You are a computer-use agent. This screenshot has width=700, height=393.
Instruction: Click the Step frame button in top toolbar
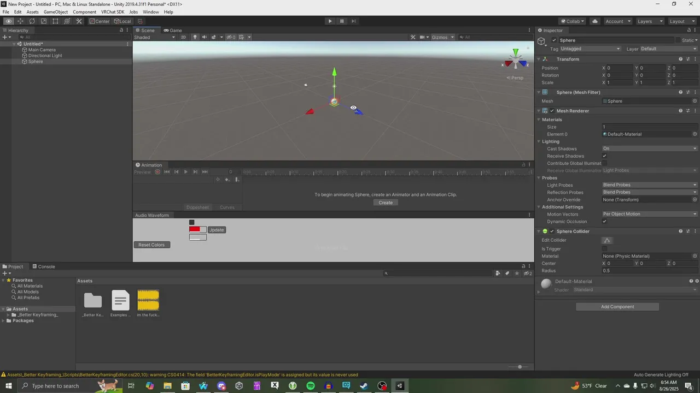tap(353, 21)
